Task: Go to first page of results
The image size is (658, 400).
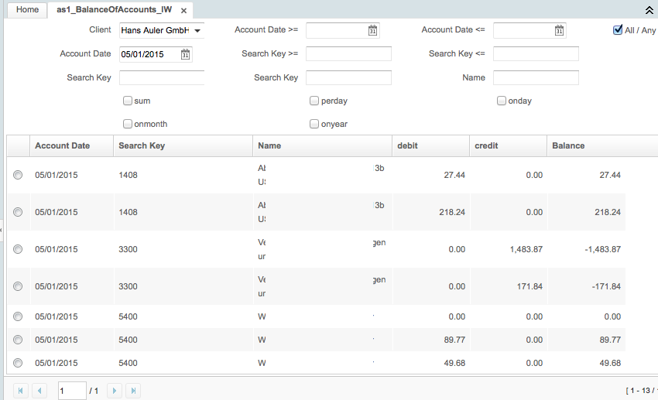Action: point(21,391)
